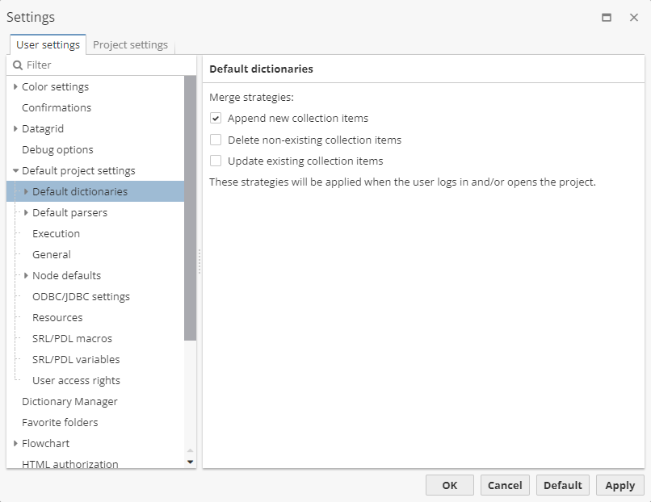651x502 pixels.
Task: Switch to the Project settings tab
Action: click(x=130, y=44)
